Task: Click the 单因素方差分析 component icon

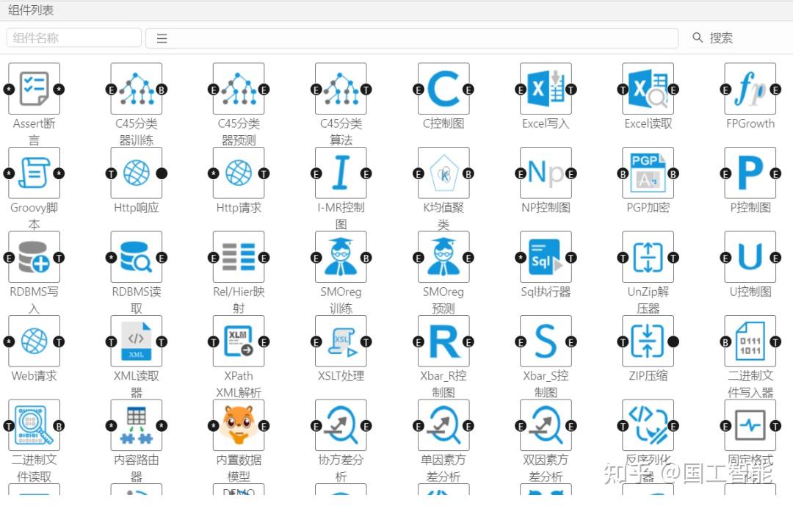Action: (x=443, y=425)
